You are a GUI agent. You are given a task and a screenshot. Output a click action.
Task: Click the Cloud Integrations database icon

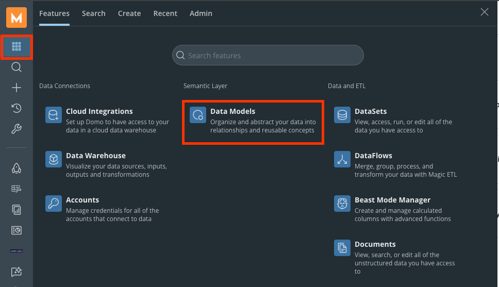(54, 115)
